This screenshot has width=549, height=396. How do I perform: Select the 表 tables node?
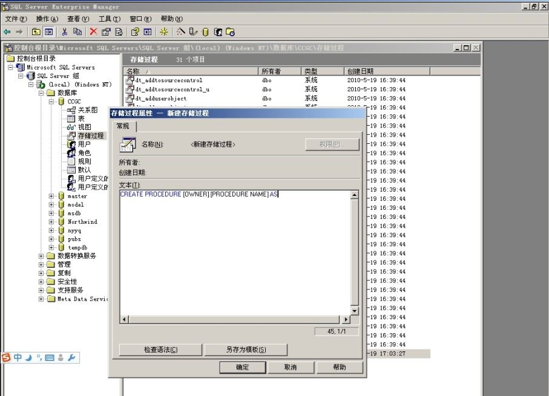[81, 118]
